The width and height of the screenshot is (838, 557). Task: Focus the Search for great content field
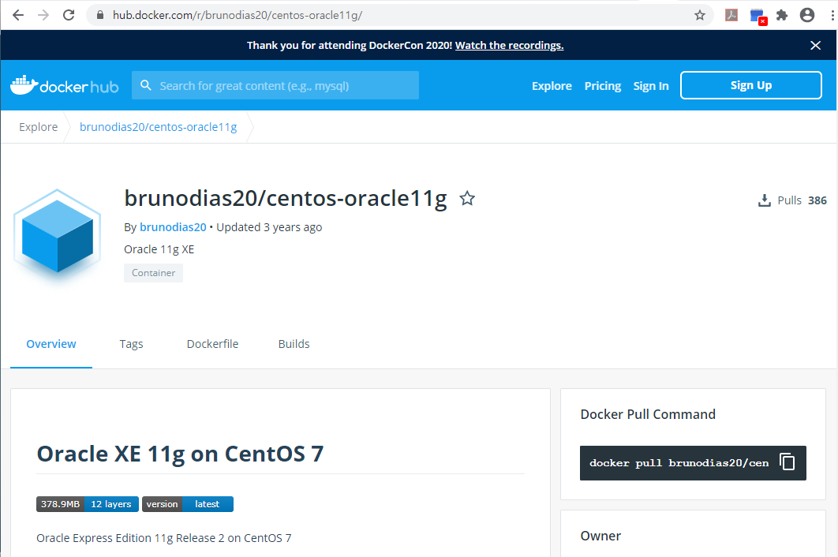[275, 85]
